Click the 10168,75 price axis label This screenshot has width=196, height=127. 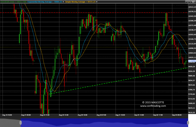point(192,39)
